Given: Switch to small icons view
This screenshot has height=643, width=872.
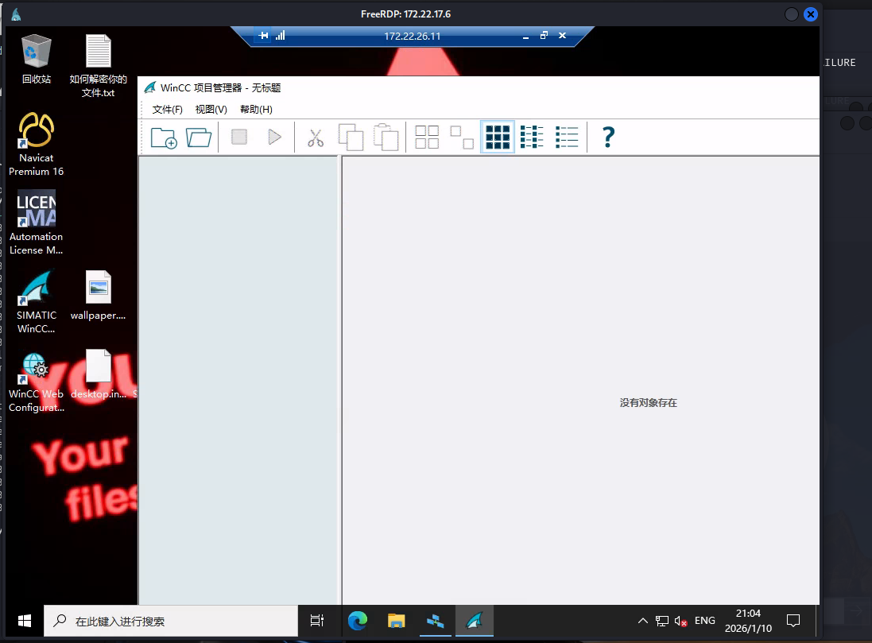Looking at the screenshot, I should click(462, 138).
